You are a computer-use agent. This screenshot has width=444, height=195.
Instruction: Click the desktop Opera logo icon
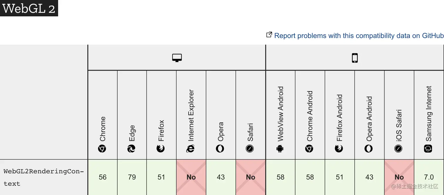click(x=220, y=149)
